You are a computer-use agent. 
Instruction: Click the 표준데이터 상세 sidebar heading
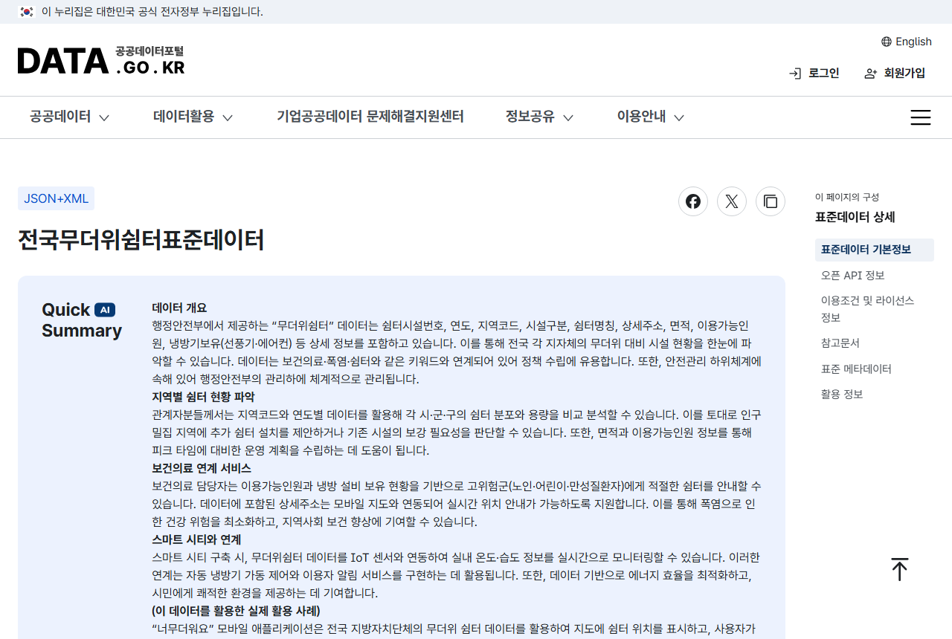click(x=855, y=217)
